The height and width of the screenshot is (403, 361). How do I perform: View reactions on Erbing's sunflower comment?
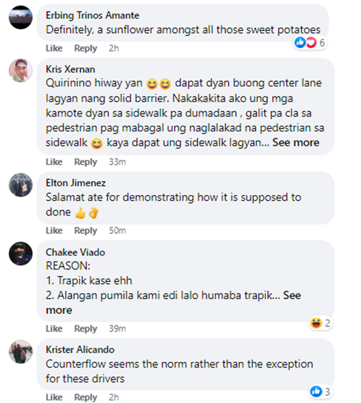tap(310, 42)
